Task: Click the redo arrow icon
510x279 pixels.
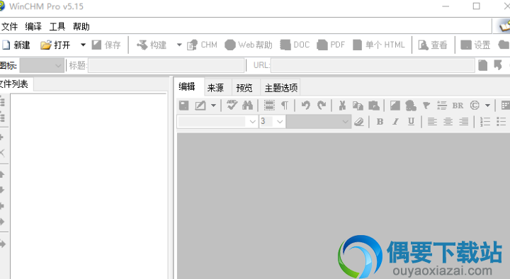Action: [322, 106]
